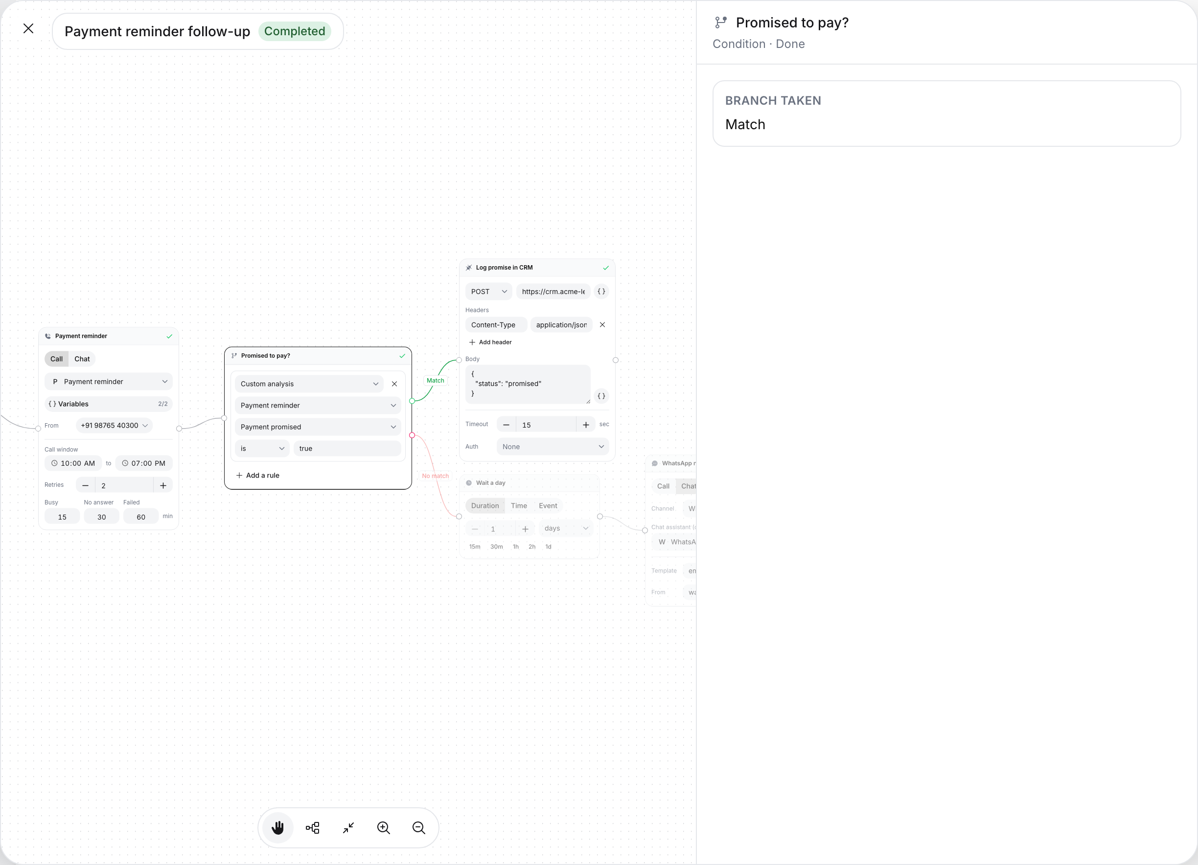Viewport: 1198px width, 865px height.
Task: Increase the Retries count
Action: 163,485
